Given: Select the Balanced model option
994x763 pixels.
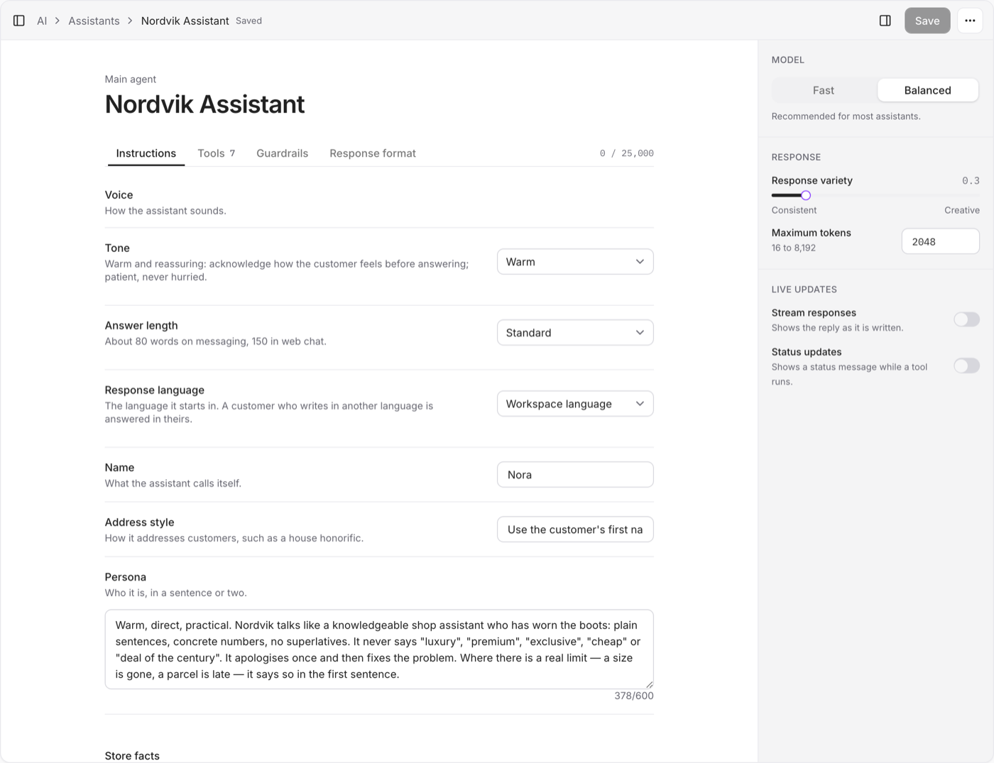Looking at the screenshot, I should [927, 90].
